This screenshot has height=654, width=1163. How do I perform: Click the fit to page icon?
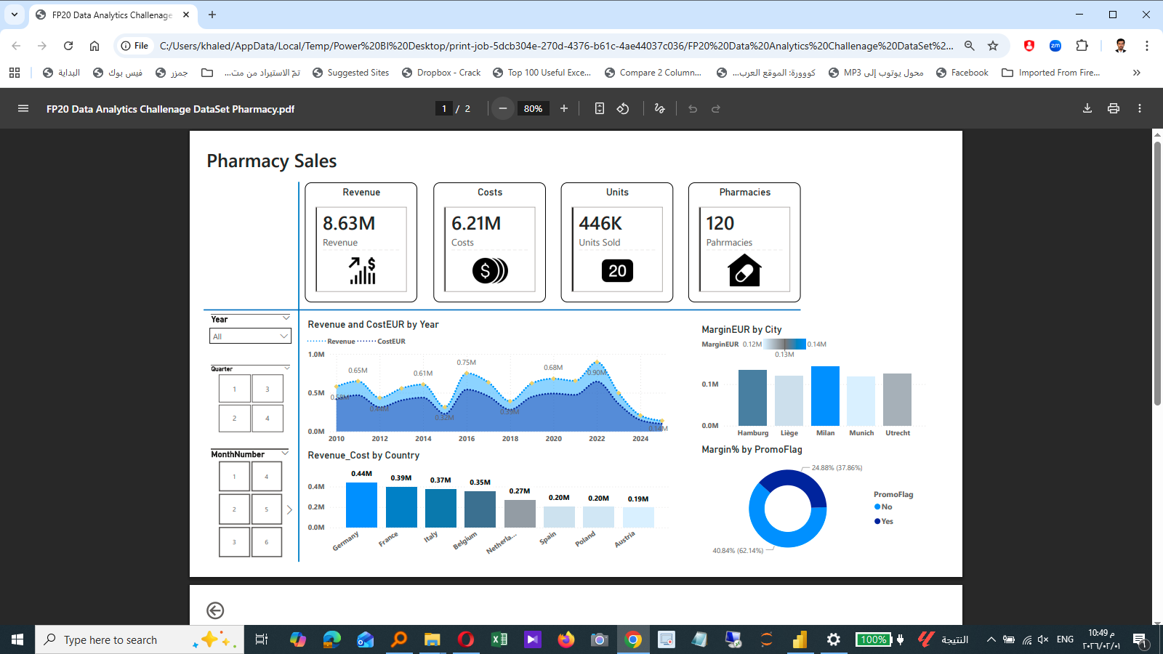(x=599, y=108)
